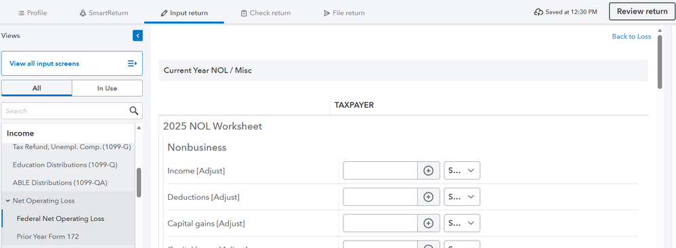Viewport: 676px width, 248px height.
Task: Click View all input screens button
Action: [x=72, y=64]
